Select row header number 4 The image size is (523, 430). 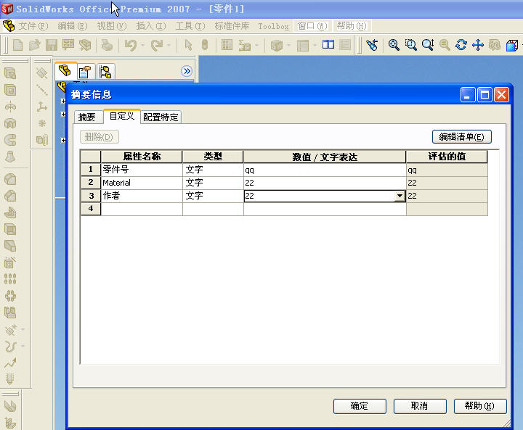coord(91,209)
